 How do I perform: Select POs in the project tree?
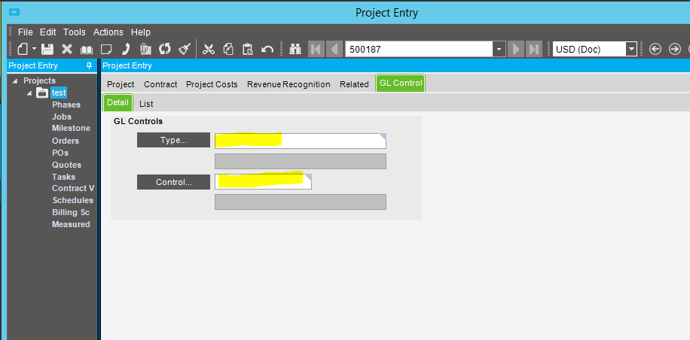pos(60,153)
